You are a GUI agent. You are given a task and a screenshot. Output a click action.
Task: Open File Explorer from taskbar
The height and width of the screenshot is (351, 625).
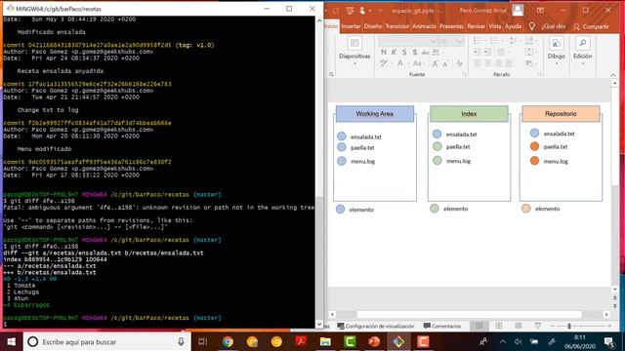pyautogui.click(x=325, y=341)
